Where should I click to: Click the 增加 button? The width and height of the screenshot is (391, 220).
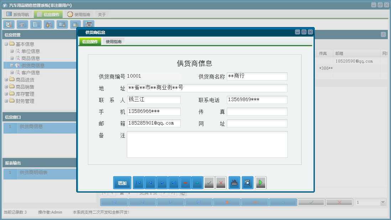pyautogui.click(x=122, y=183)
